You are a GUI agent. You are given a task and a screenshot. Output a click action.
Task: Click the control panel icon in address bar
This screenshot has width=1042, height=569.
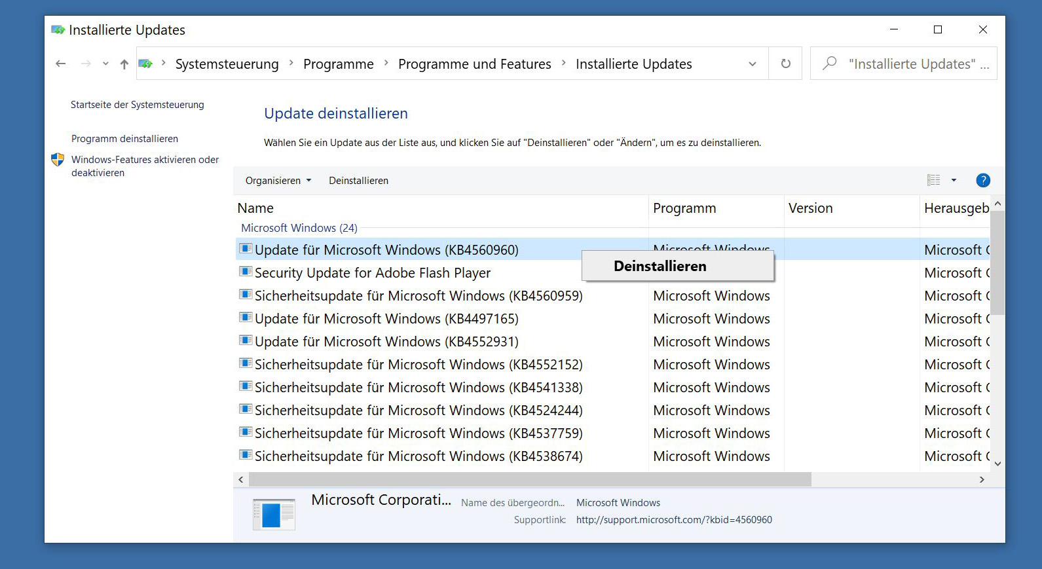[145, 64]
